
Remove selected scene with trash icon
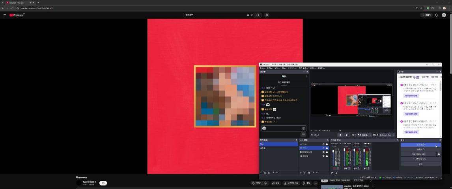click(265, 173)
